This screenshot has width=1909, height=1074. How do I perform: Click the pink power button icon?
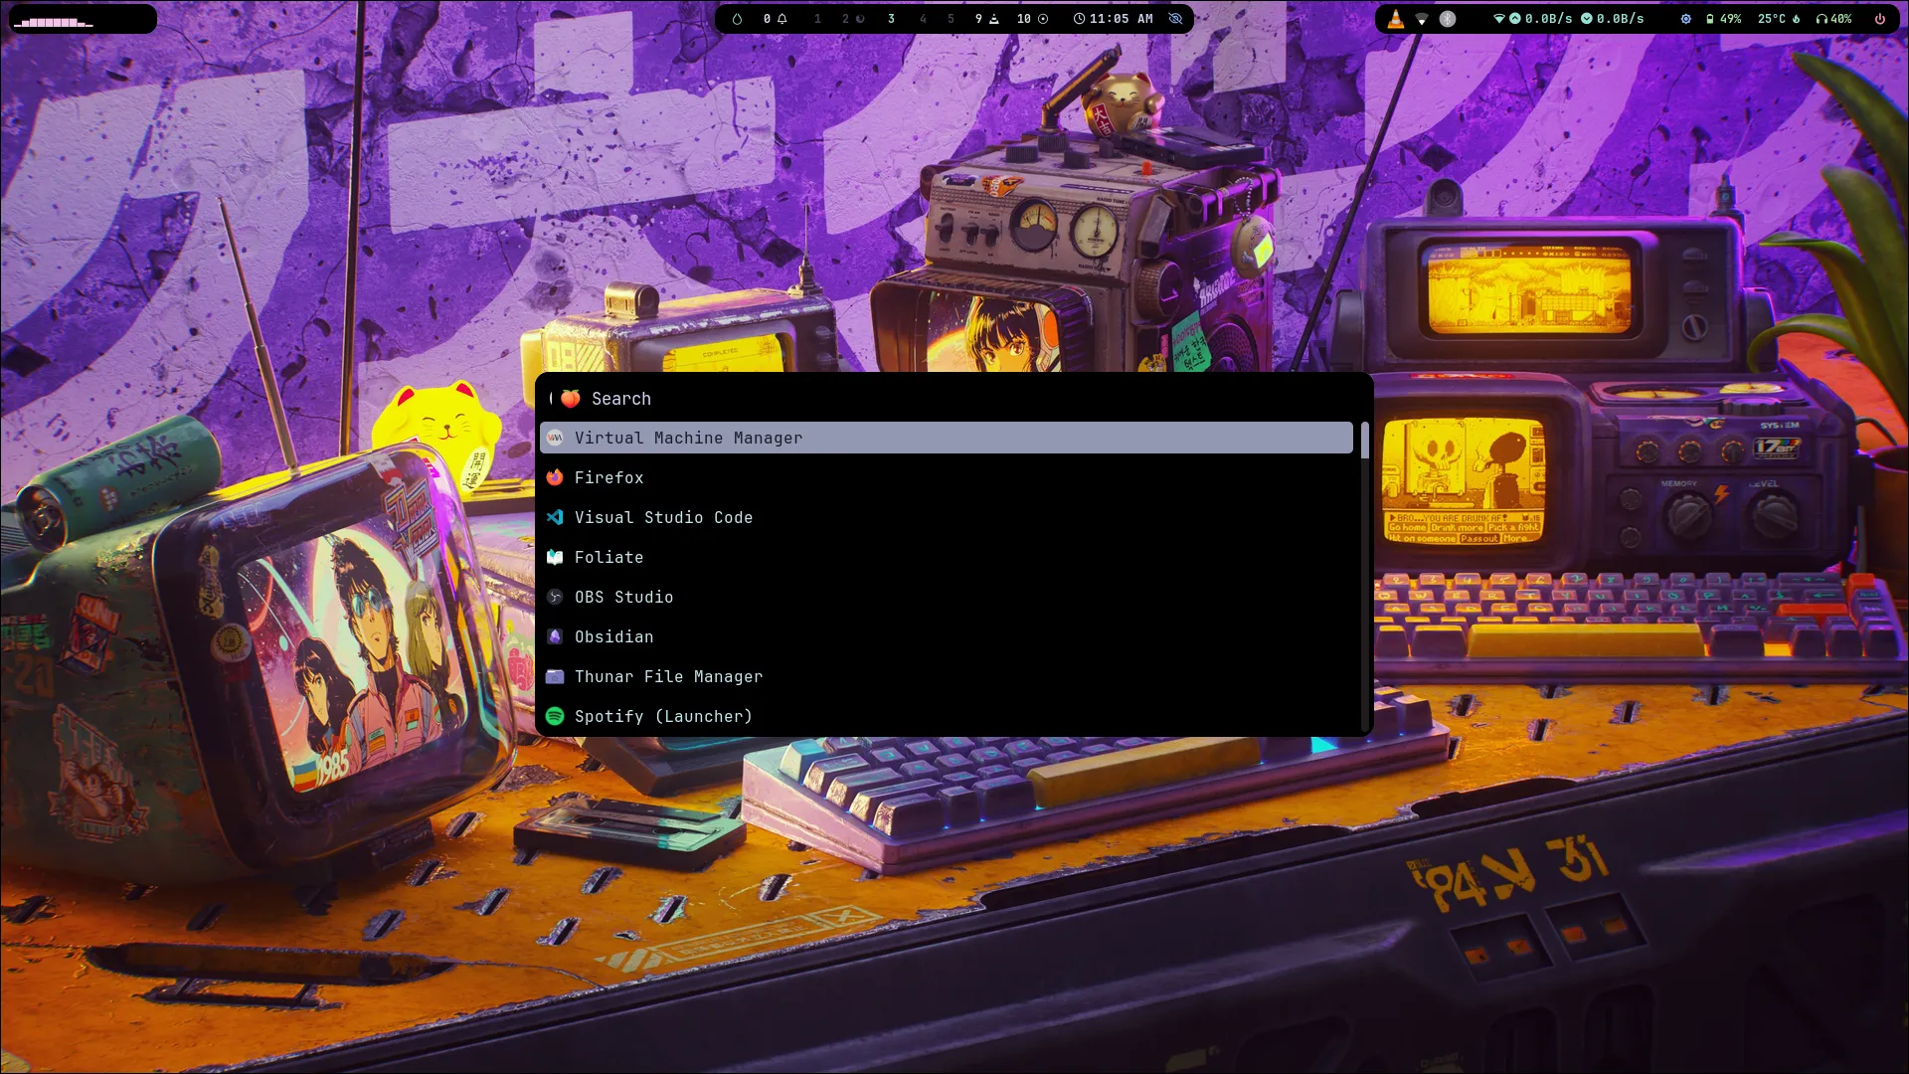(1879, 19)
